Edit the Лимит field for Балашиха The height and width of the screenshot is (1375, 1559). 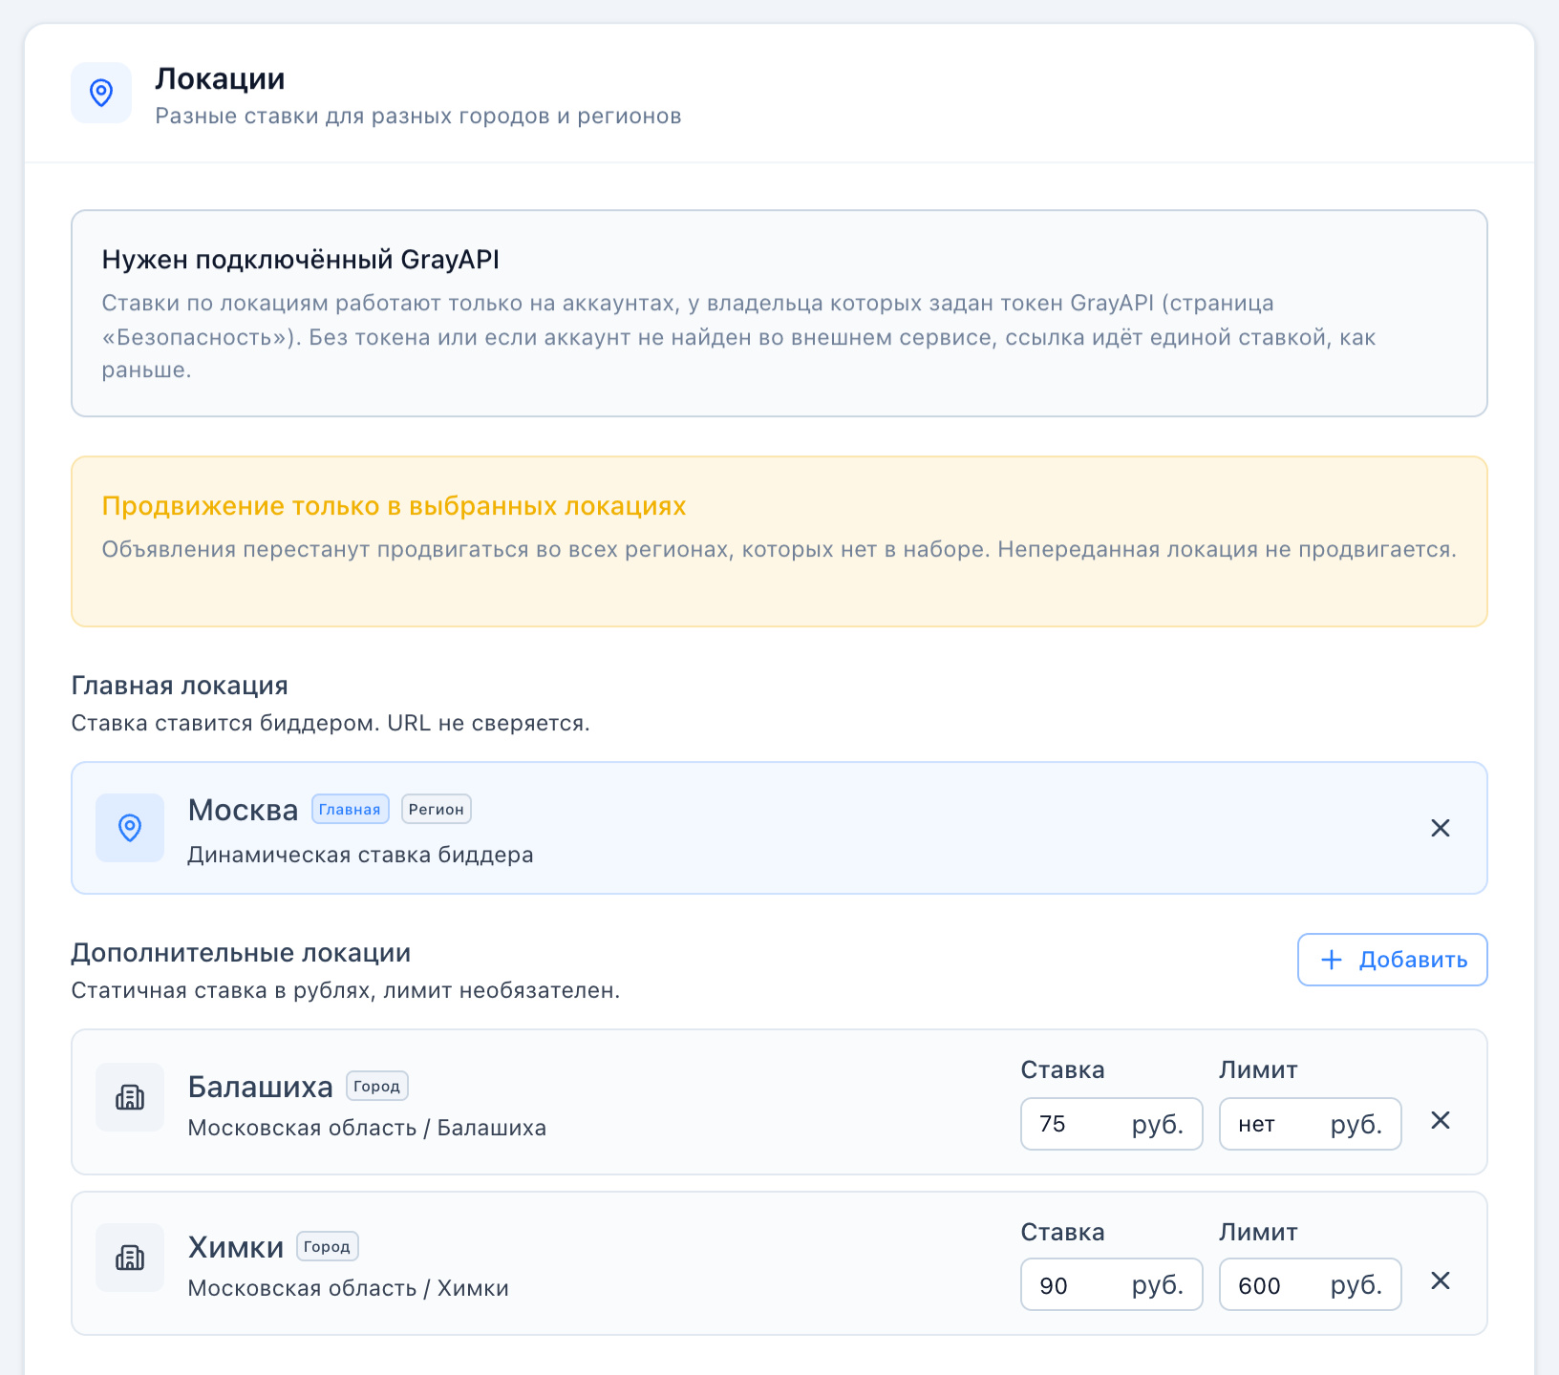pyautogui.click(x=1310, y=1124)
